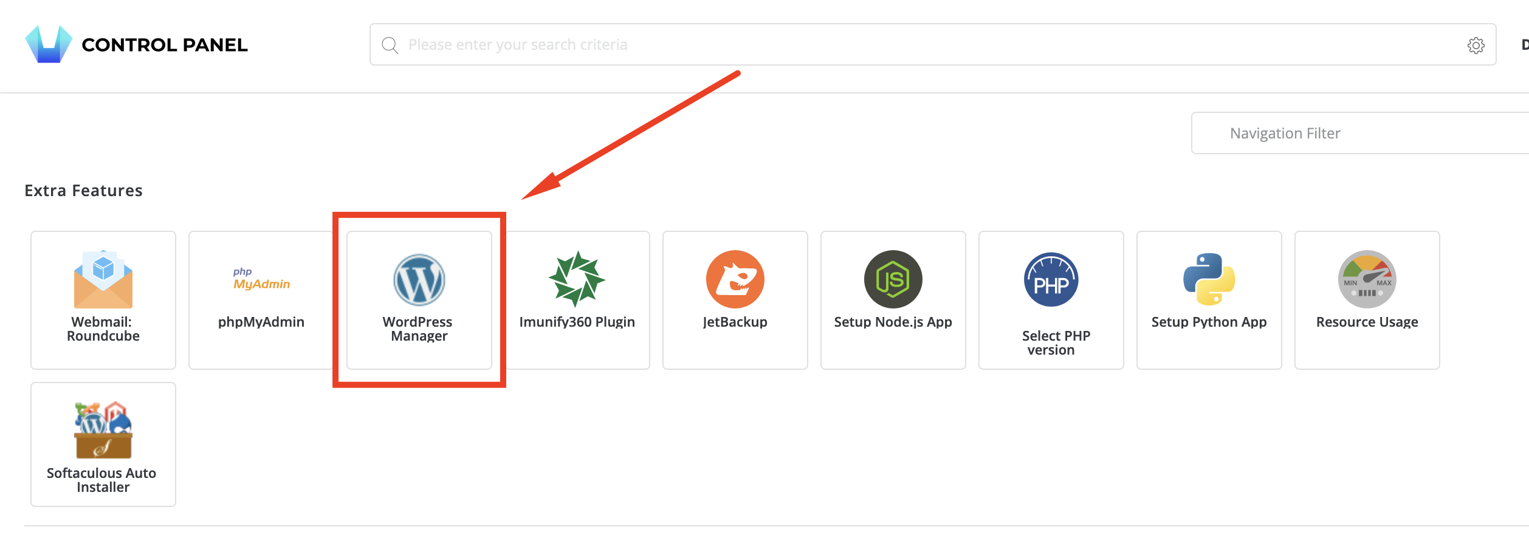Open the WordPress Manager icon
Image resolution: width=1529 pixels, height=538 pixels.
click(x=419, y=279)
